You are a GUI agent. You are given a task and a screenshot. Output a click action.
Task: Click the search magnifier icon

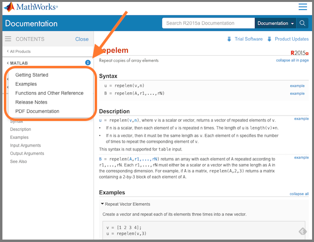[303, 23]
